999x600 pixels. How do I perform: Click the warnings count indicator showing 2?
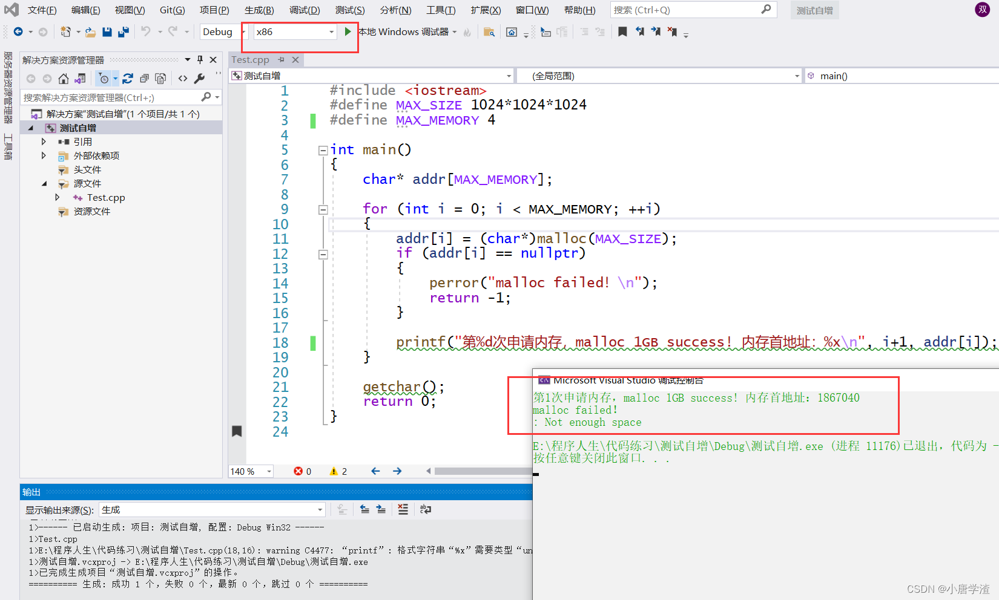[x=338, y=471]
